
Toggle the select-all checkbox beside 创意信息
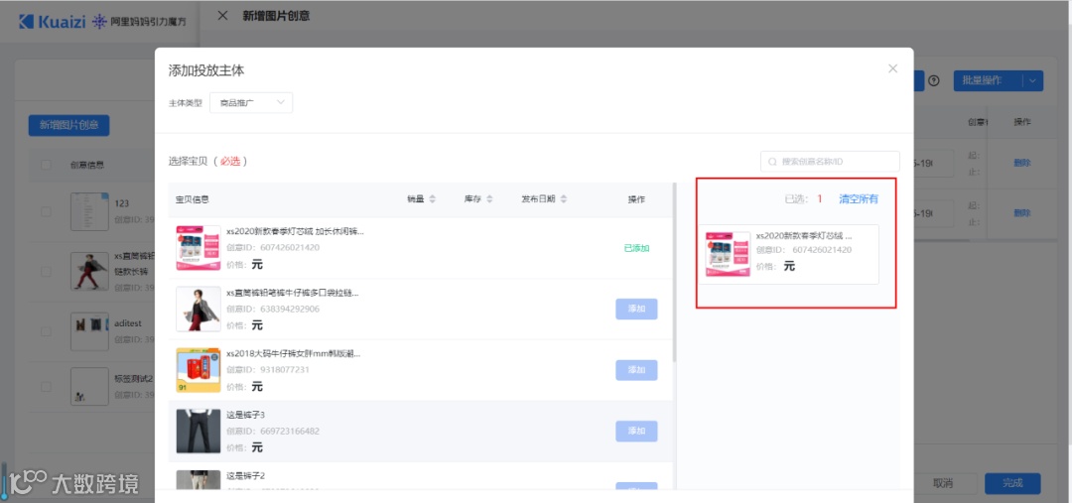pyautogui.click(x=46, y=165)
